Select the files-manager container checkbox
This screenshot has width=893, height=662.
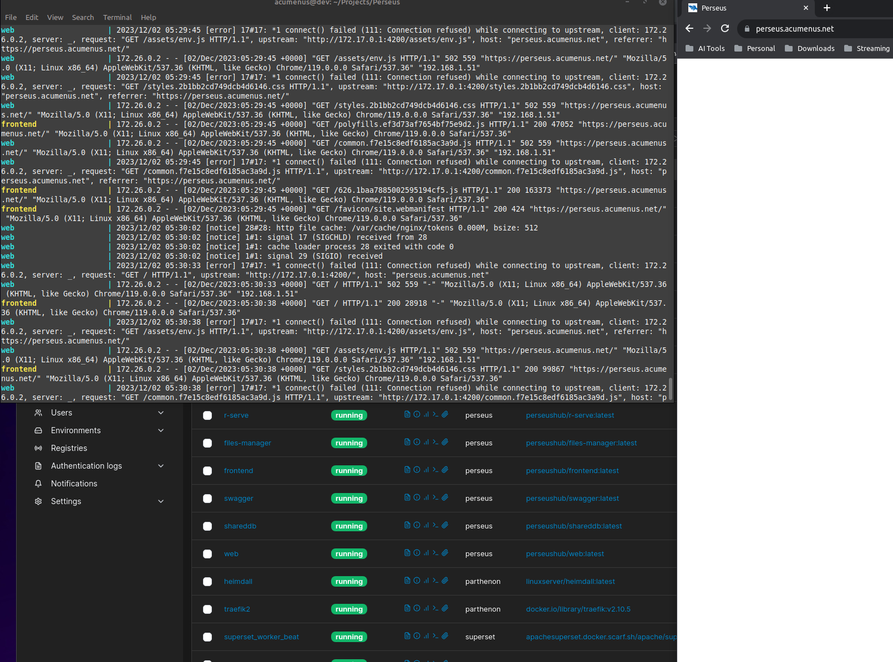(x=207, y=443)
